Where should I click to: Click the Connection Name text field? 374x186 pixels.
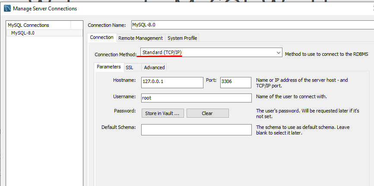pyautogui.click(x=250, y=25)
